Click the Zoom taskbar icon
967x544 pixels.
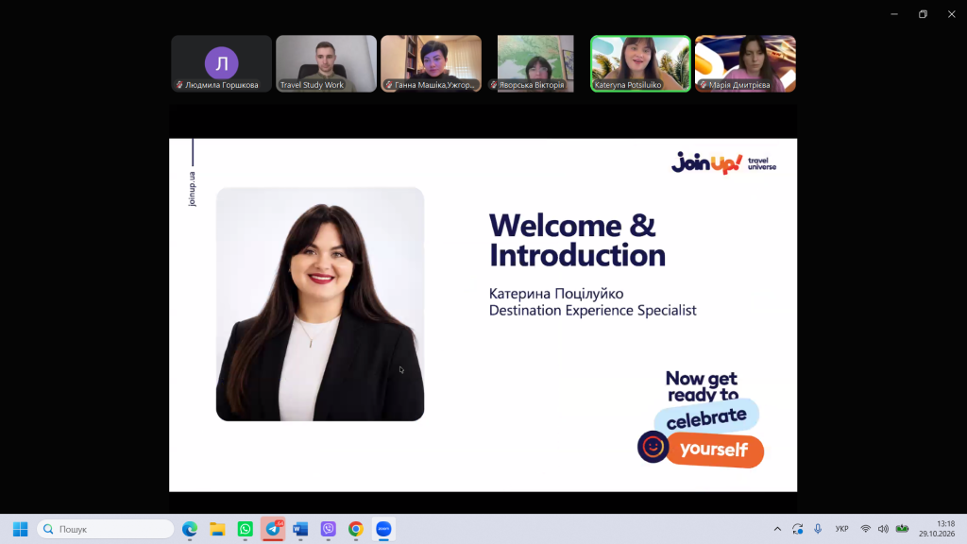(383, 529)
